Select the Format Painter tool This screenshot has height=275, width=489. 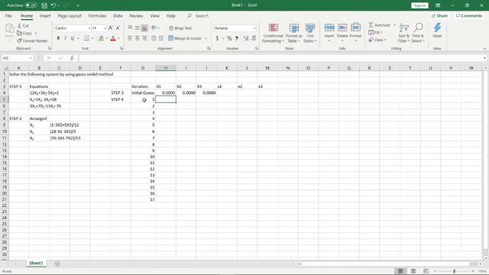pyautogui.click(x=32, y=40)
